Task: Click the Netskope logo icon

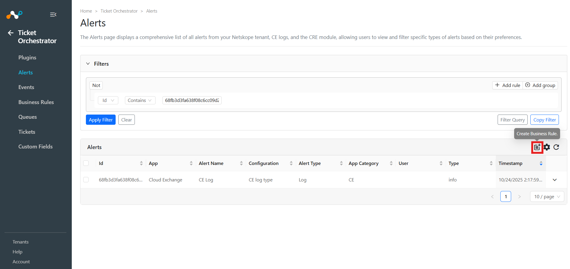Action: 14,14
